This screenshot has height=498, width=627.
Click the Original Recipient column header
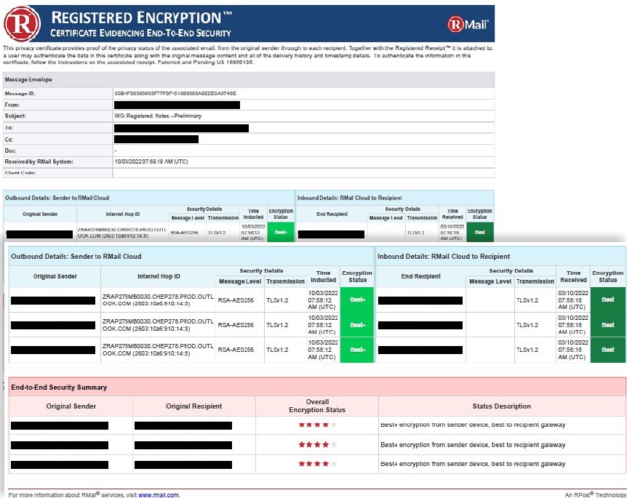pos(194,406)
